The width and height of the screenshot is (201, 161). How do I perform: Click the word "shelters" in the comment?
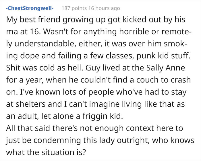(30, 104)
